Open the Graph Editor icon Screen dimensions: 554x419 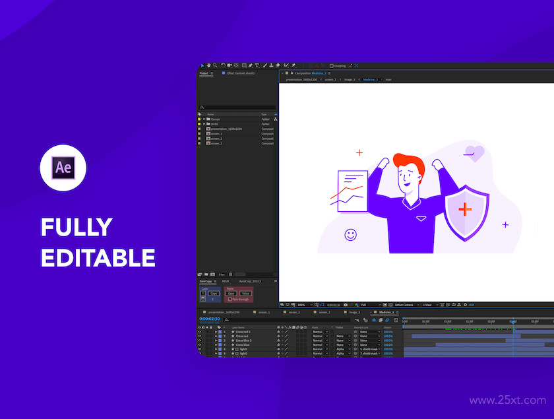(x=396, y=320)
